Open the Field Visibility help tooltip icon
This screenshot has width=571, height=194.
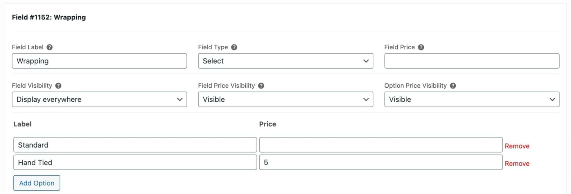click(x=58, y=86)
